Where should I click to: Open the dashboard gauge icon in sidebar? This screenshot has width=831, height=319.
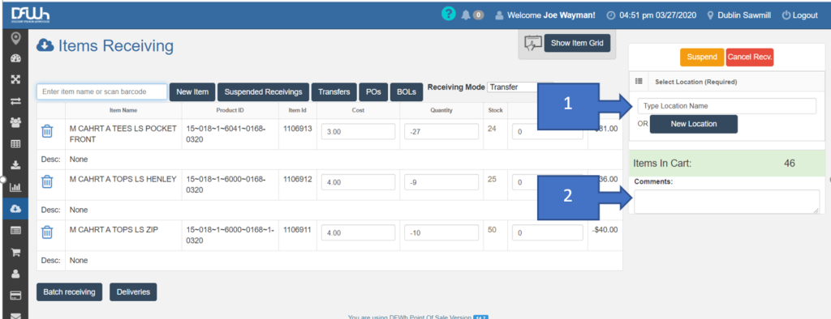15,59
